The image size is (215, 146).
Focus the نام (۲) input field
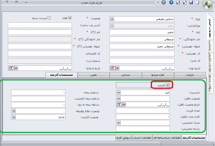(x=40, y=32)
